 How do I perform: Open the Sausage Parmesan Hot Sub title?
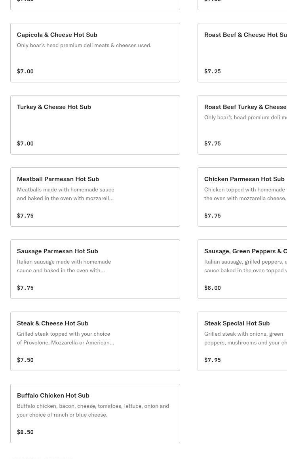pos(57,251)
